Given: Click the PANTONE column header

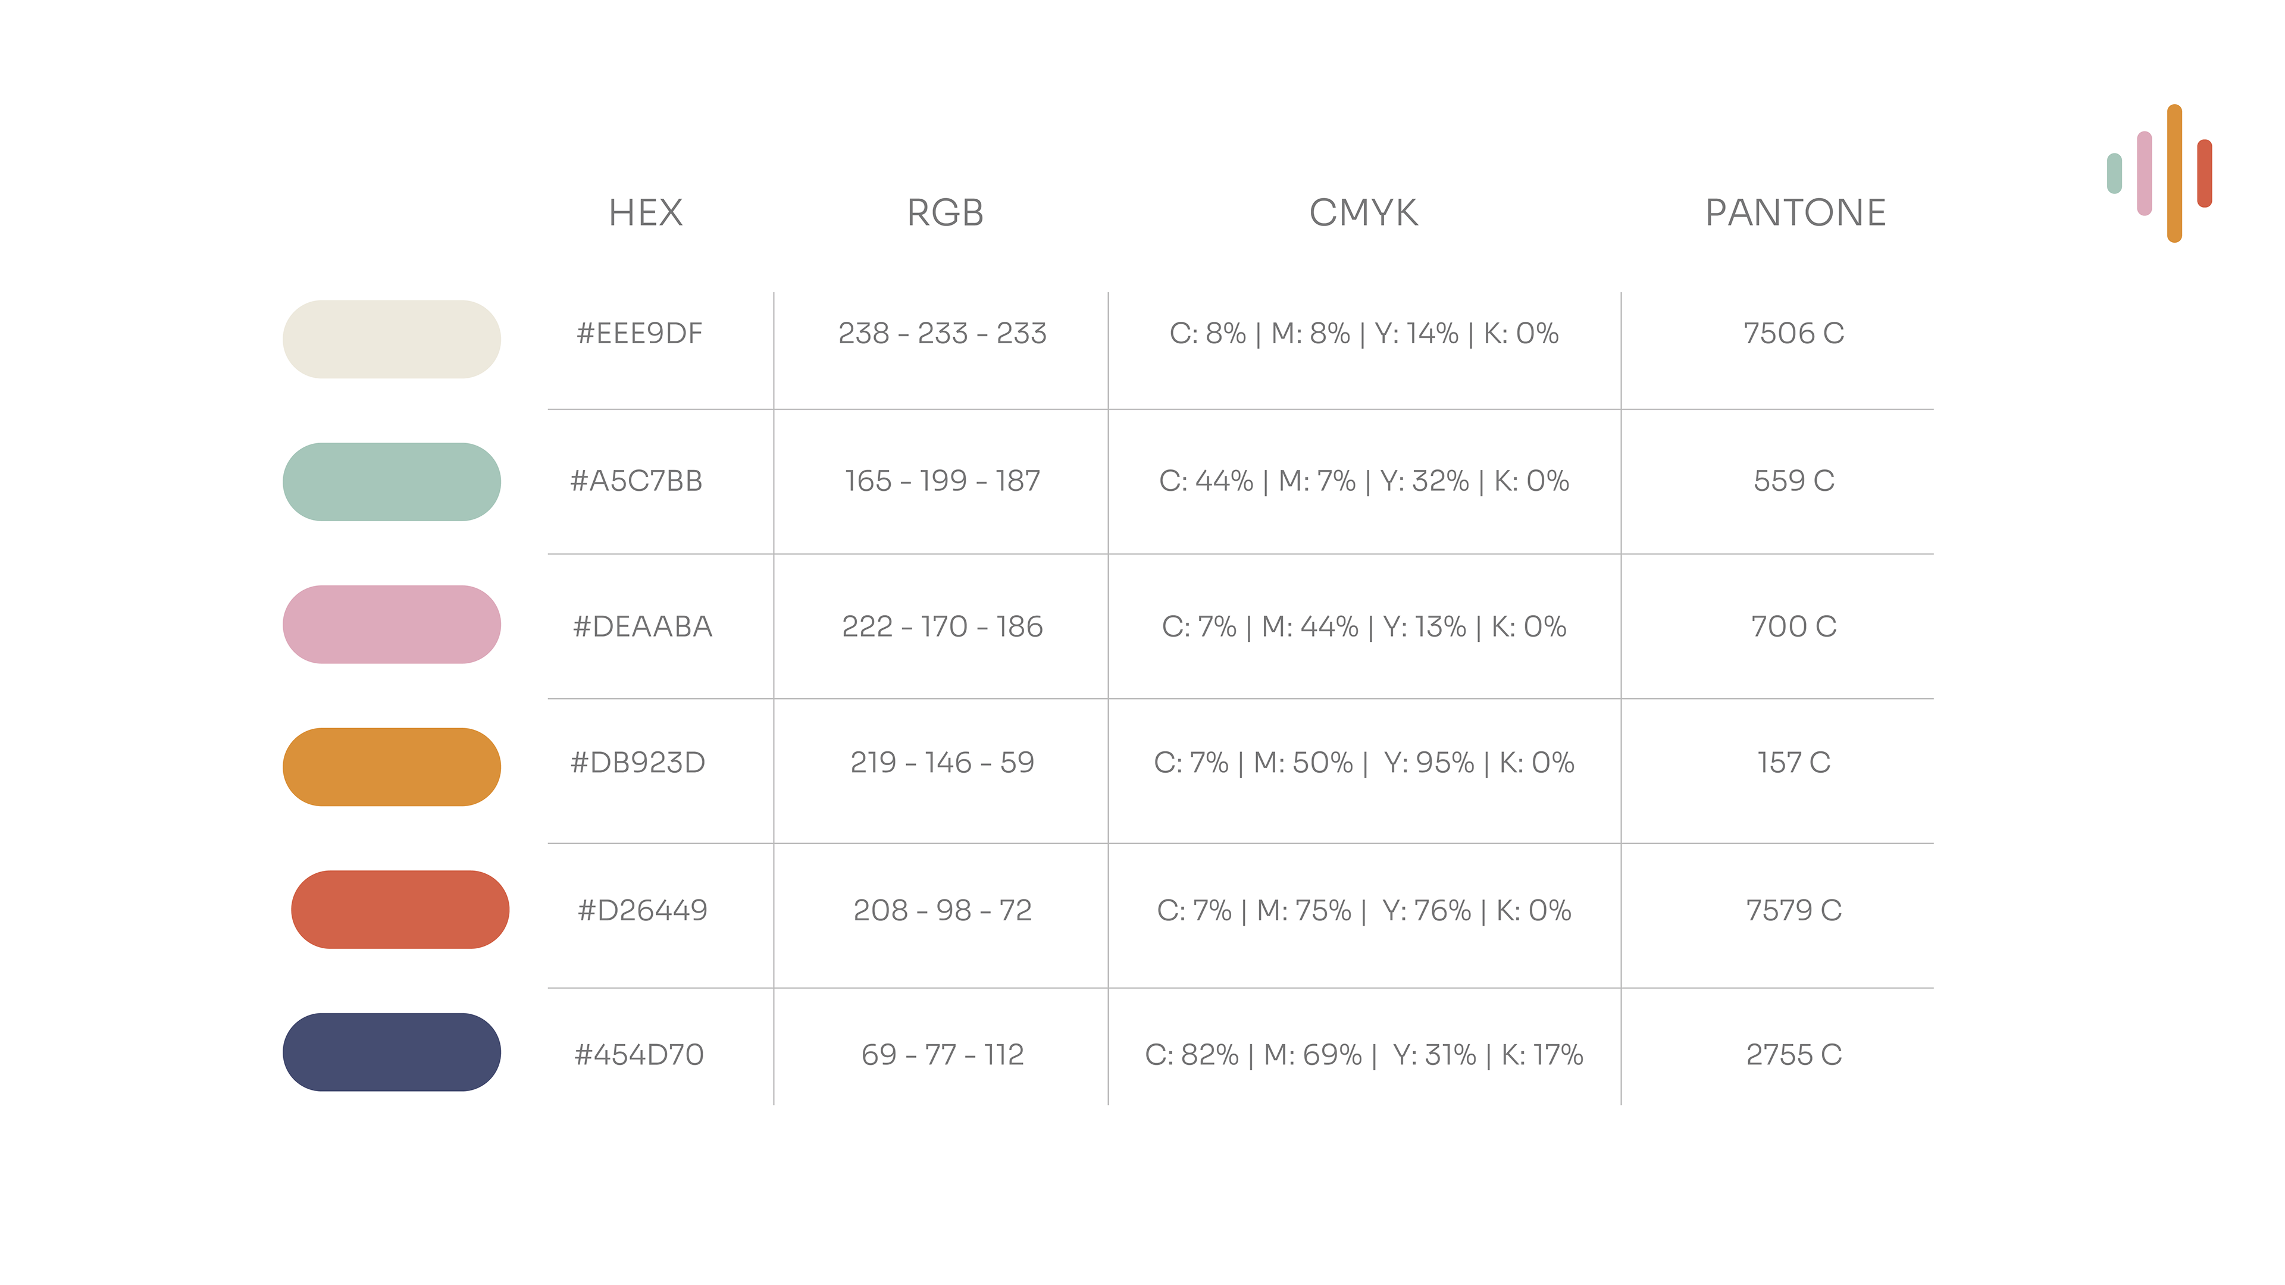Looking at the screenshot, I should 1795,213.
